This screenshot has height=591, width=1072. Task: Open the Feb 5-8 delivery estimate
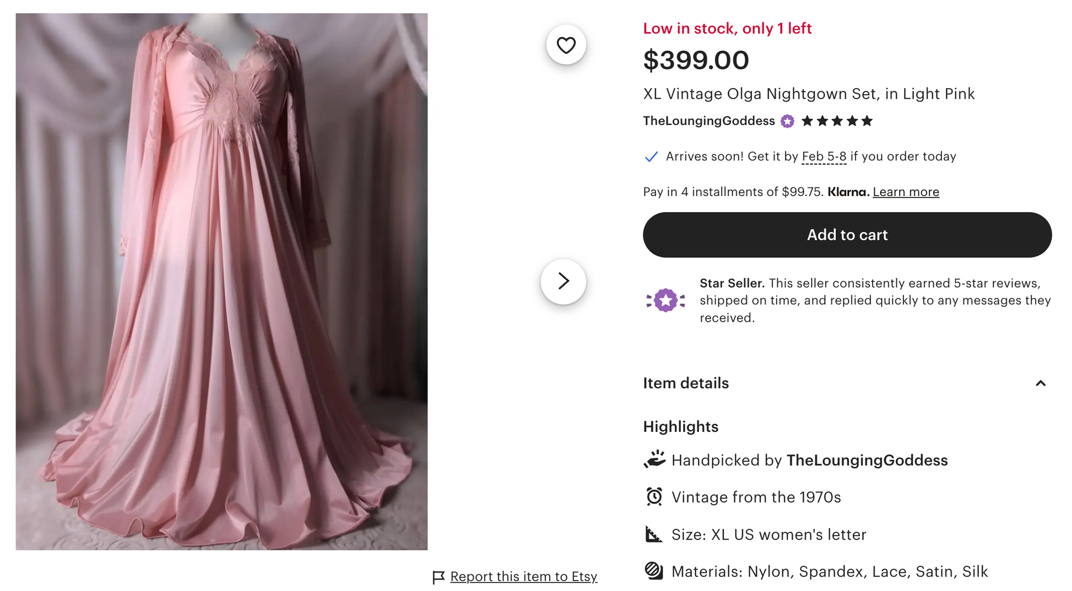click(x=824, y=157)
